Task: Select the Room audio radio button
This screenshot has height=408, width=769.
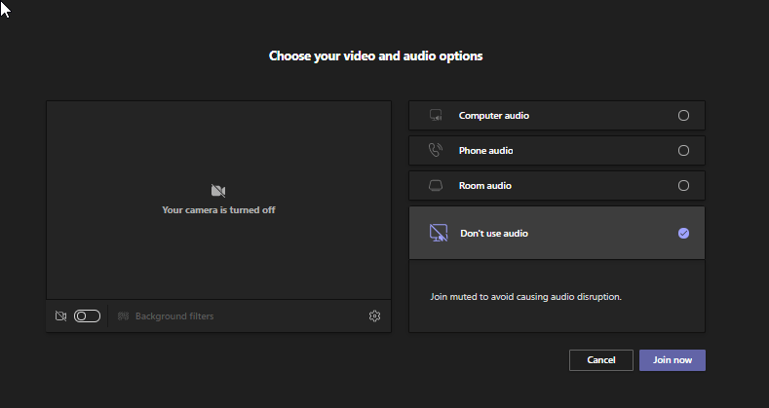Action: (683, 186)
